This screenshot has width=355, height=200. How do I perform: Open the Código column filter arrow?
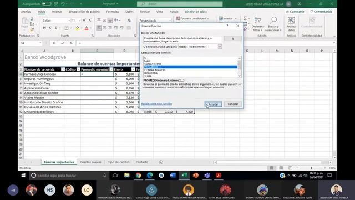(78, 69)
